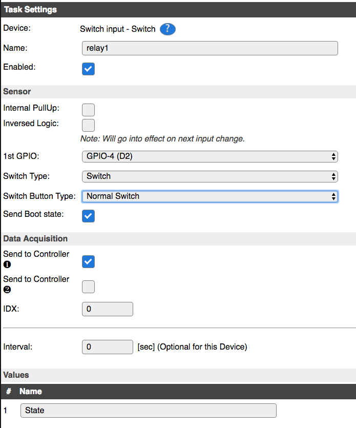Enable Internal PullUp
Viewport: 356px width, 428px height.
pos(88,110)
